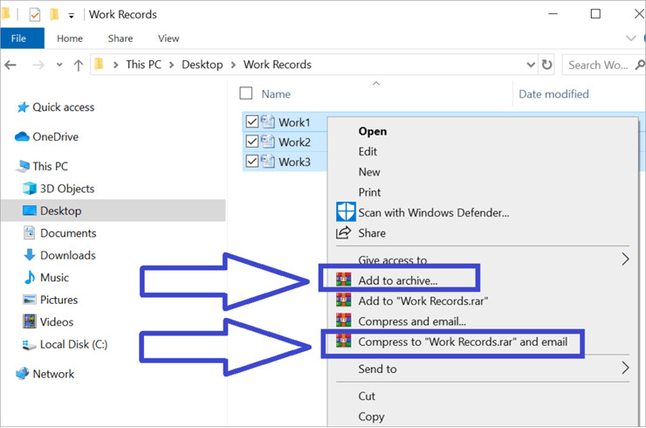This screenshot has width=646, height=428.
Task: Sort by the Date modified column header
Action: click(553, 93)
